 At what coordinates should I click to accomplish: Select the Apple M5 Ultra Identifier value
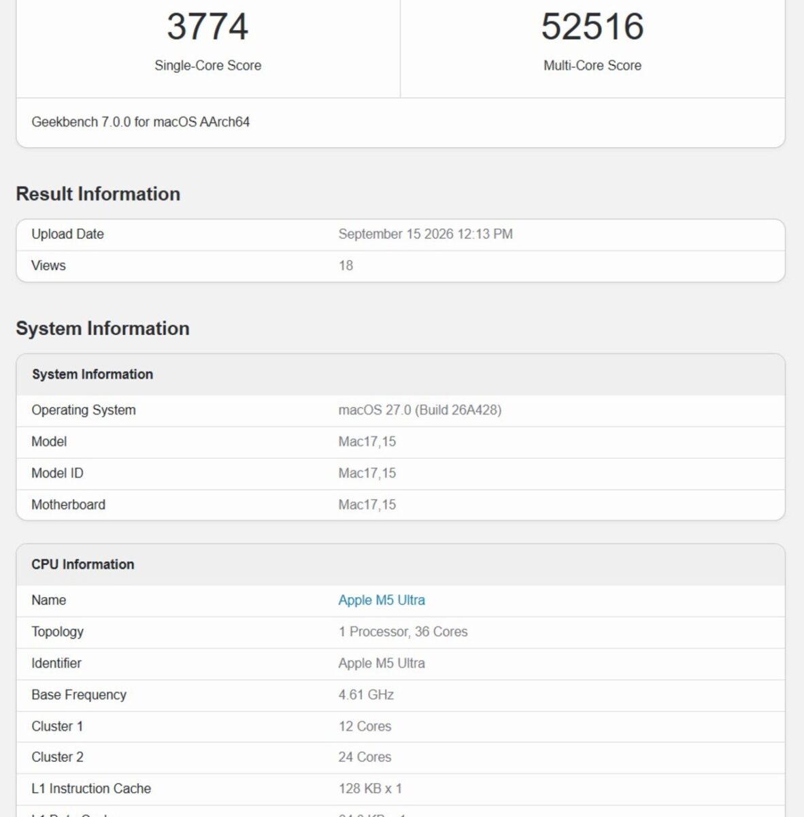point(382,663)
